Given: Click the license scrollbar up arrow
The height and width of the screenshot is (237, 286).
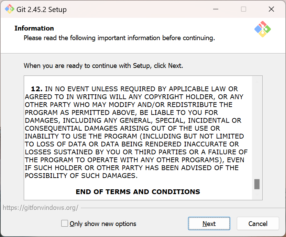Looking at the screenshot, I should pyautogui.click(x=257, y=81).
